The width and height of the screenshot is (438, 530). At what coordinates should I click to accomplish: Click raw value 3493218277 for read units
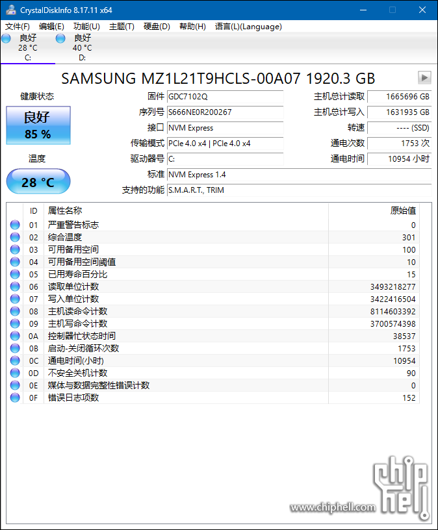(x=393, y=286)
